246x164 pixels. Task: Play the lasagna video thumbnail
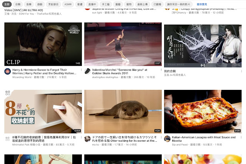click(203, 112)
